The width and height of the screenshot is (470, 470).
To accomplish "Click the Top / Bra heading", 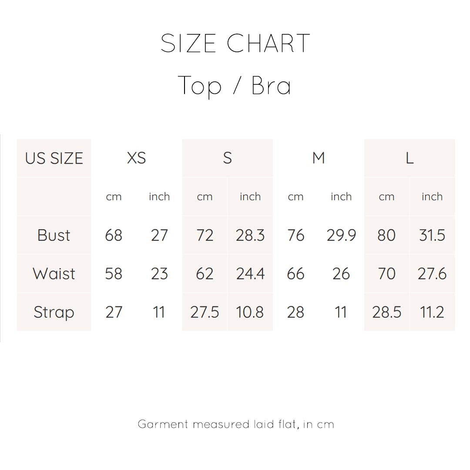I will point(235,85).
